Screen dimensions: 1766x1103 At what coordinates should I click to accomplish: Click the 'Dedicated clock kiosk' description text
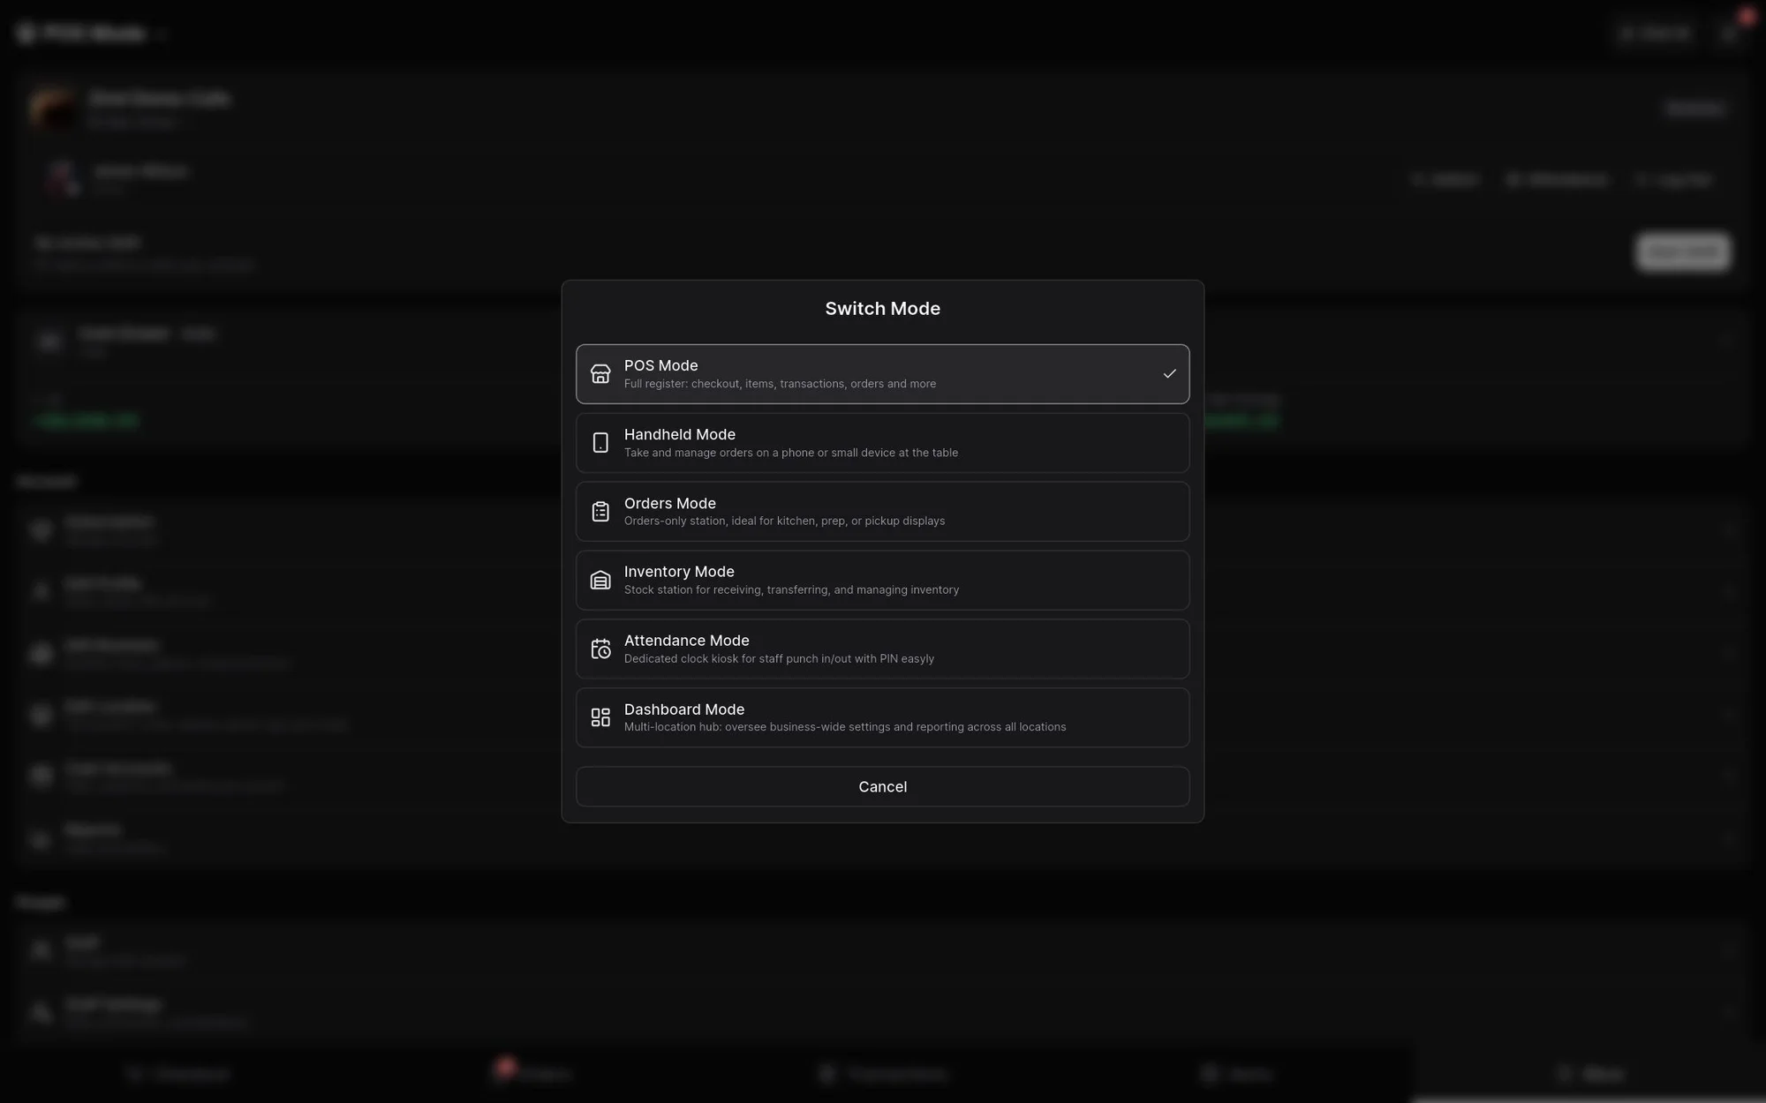tap(779, 658)
